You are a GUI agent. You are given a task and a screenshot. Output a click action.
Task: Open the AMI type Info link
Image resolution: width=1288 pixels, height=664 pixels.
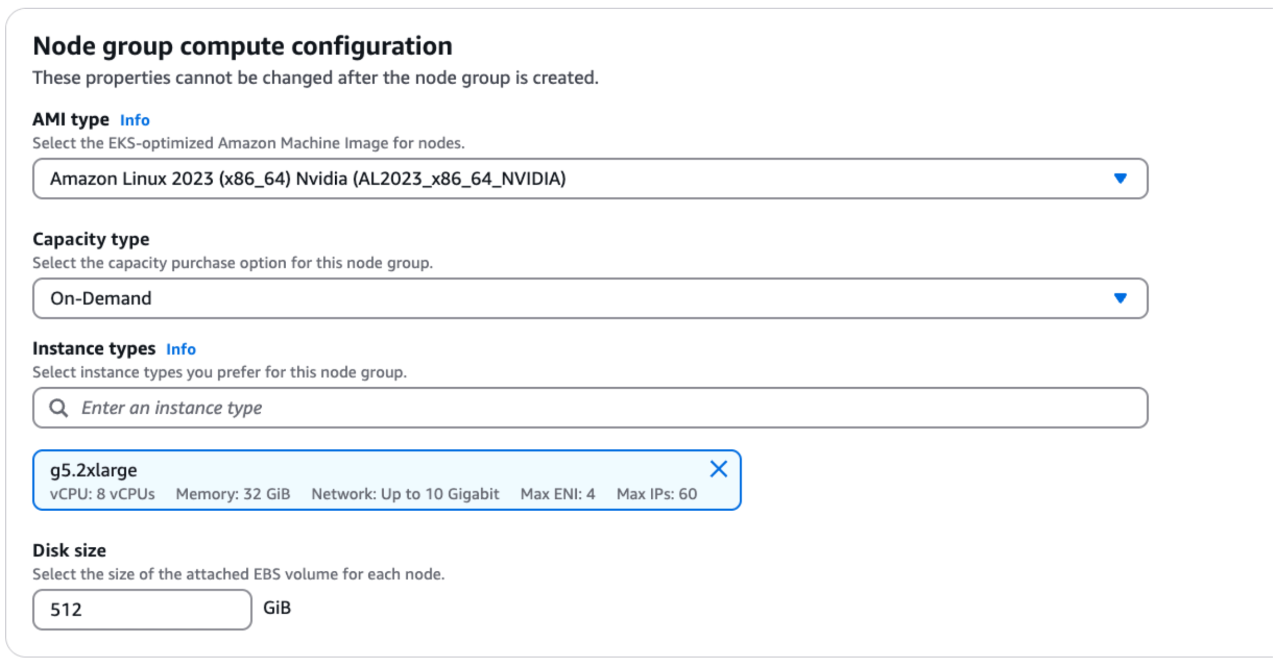point(134,120)
